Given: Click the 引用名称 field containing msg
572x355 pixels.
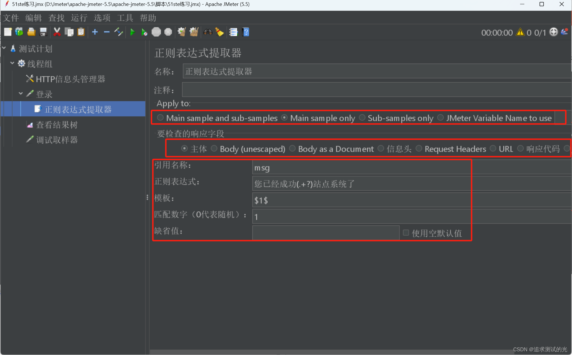Looking at the screenshot, I should point(412,168).
